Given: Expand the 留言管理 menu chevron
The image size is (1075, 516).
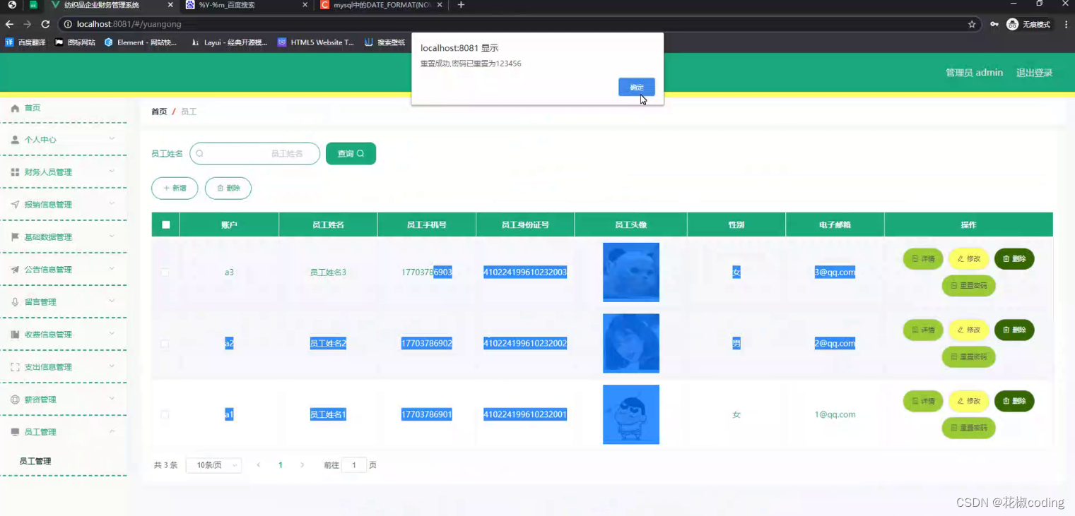Looking at the screenshot, I should [x=112, y=301].
